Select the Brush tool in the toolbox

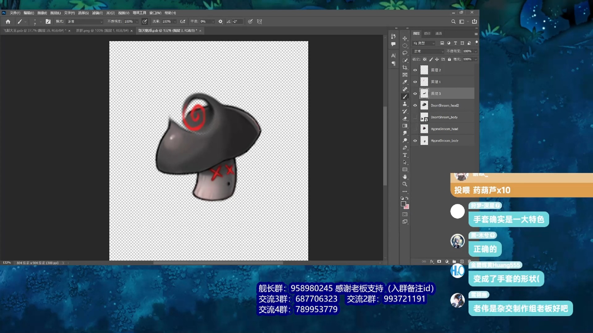(x=405, y=97)
